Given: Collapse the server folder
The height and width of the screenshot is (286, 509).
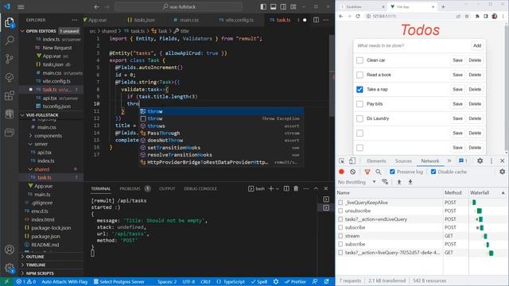Looking at the screenshot, I should click(41, 144).
